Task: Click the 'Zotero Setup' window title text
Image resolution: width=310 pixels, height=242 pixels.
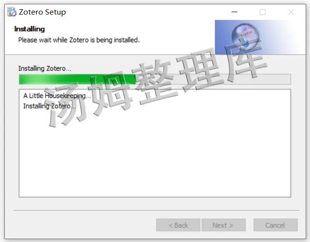Action: click(42, 12)
